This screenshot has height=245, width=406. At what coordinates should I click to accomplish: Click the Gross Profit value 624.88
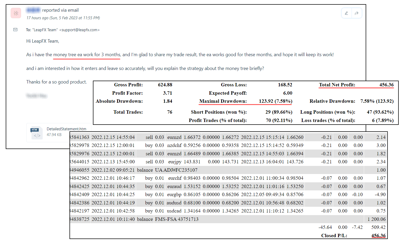pos(165,85)
